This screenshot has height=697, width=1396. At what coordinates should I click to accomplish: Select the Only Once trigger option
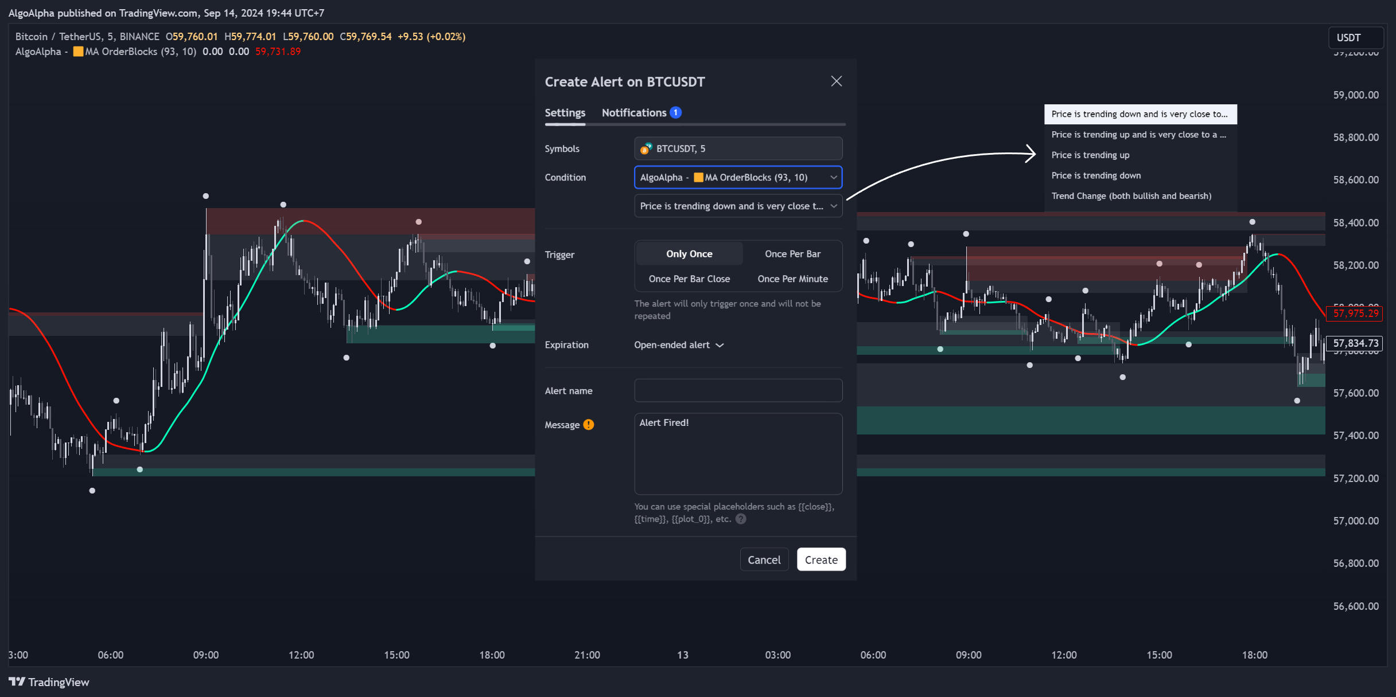tap(689, 254)
